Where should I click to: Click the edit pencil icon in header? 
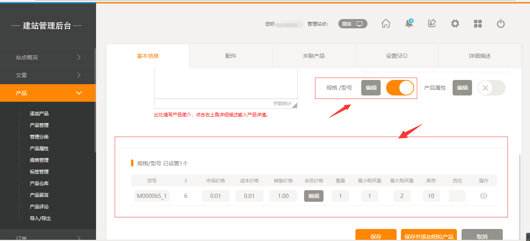(x=432, y=24)
